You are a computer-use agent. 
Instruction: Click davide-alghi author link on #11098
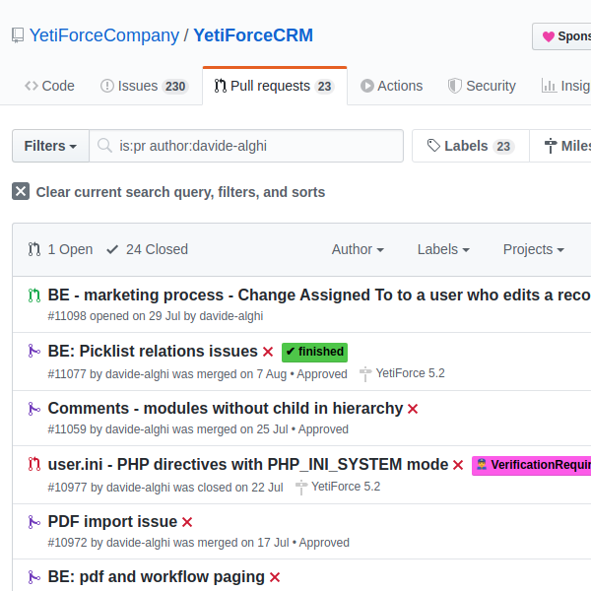coord(231,316)
